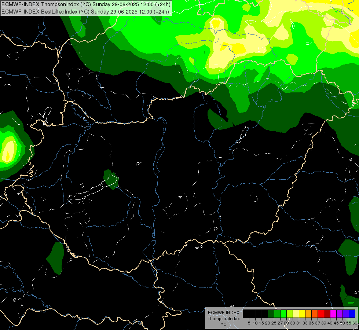Pick the bright yellow 31–33 legend swatch
This screenshot has width=359, height=330.
click(302, 313)
